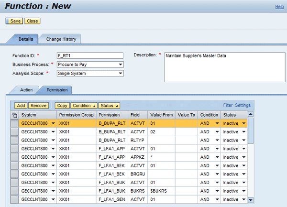Viewport: 287px width, 207px height.
Task: Click the Add button in permission toolbar
Action: (21, 105)
